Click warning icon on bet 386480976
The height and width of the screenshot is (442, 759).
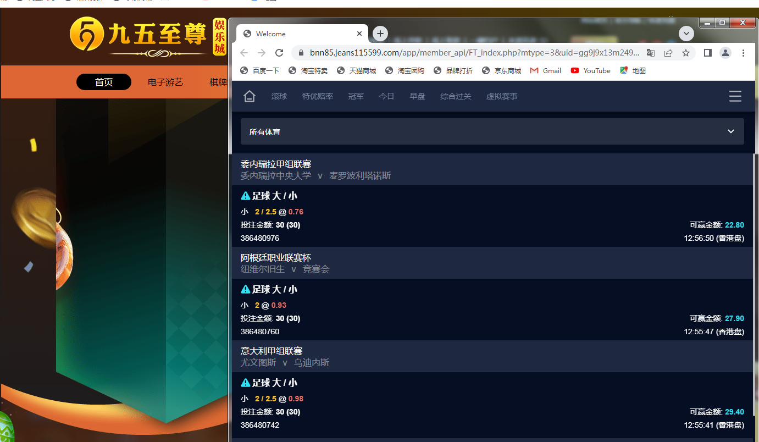click(246, 196)
